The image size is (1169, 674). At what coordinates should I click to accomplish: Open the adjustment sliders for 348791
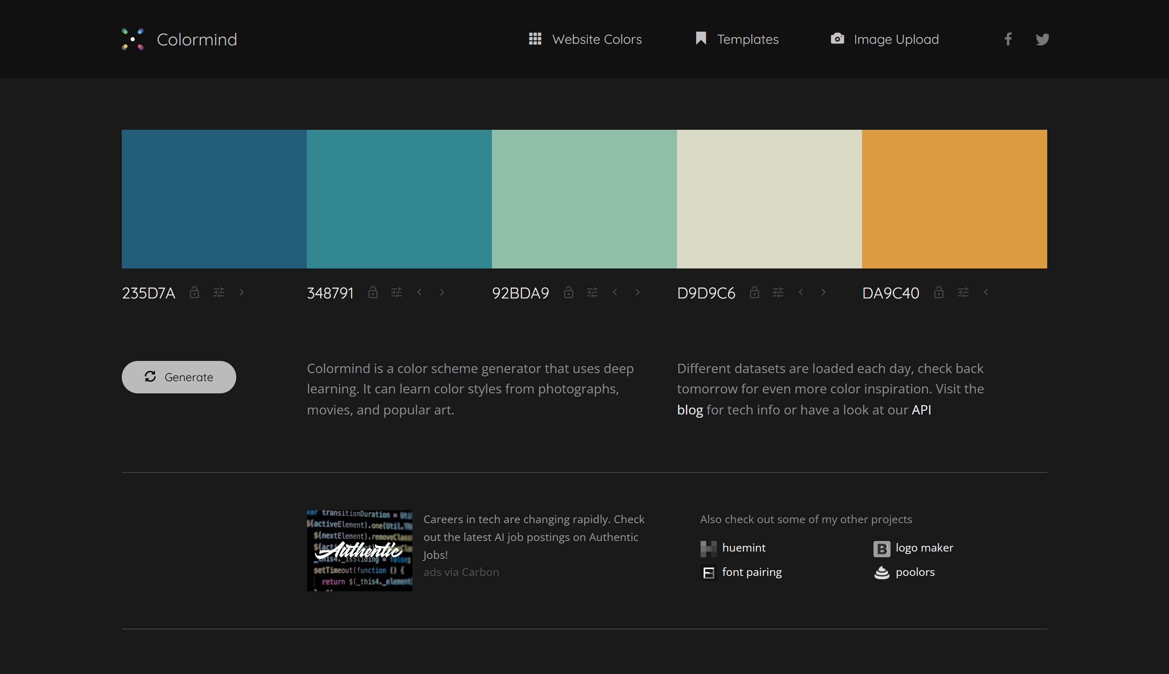click(397, 292)
